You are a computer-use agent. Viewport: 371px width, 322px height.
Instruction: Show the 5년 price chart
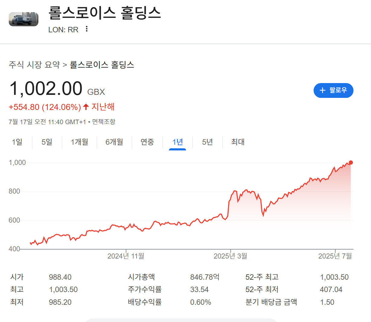pyautogui.click(x=208, y=142)
